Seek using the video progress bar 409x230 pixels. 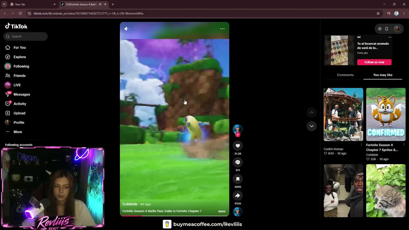(x=174, y=216)
